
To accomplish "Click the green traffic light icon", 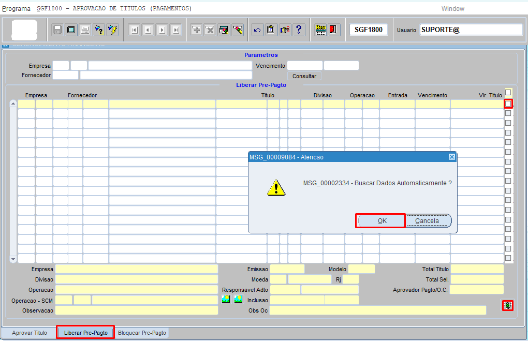I will coord(508,305).
